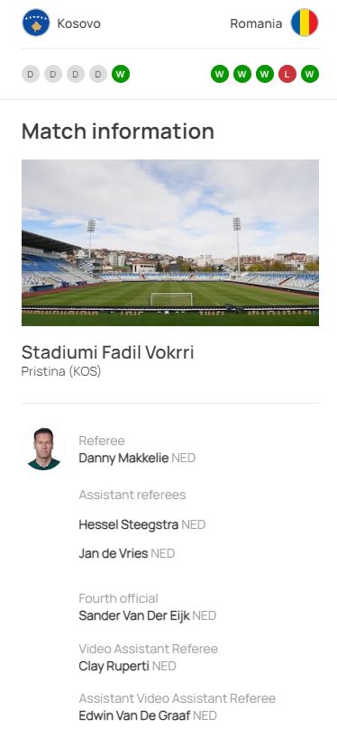Select Romania's first W form badge

coord(220,74)
